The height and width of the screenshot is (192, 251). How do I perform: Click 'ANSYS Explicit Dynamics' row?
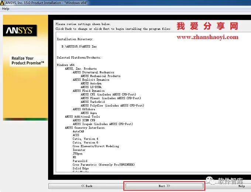pyautogui.click(x=91, y=80)
